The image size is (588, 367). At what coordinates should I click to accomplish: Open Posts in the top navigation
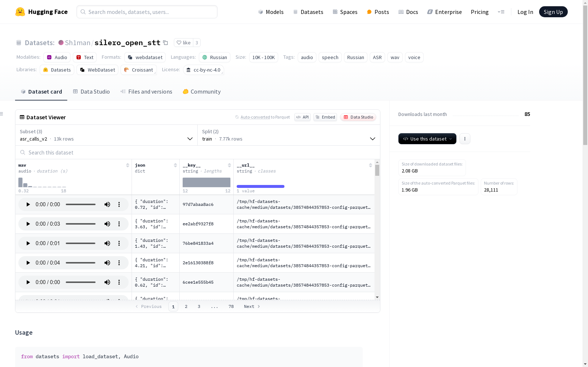378,12
